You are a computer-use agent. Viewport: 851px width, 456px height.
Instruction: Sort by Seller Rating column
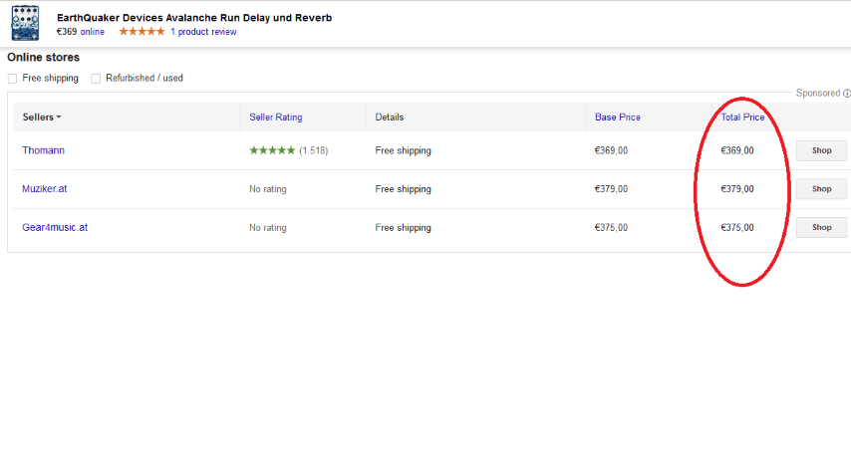tap(276, 117)
